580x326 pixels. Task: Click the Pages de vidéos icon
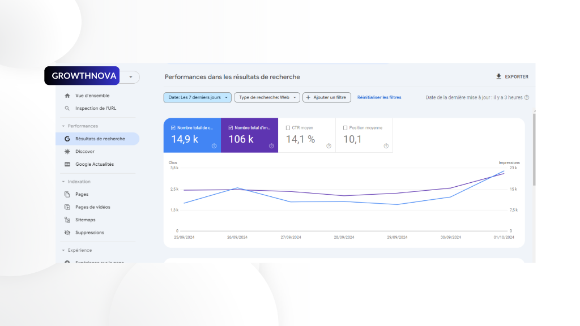[67, 207]
